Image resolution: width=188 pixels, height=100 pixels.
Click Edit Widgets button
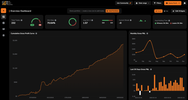pyautogui.click(x=179, y=11)
